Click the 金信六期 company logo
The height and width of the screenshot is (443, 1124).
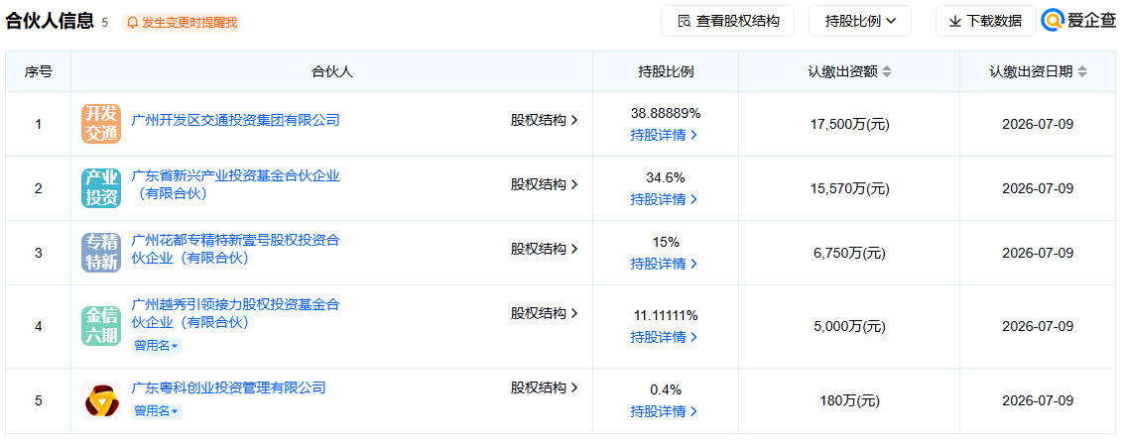[x=101, y=326]
